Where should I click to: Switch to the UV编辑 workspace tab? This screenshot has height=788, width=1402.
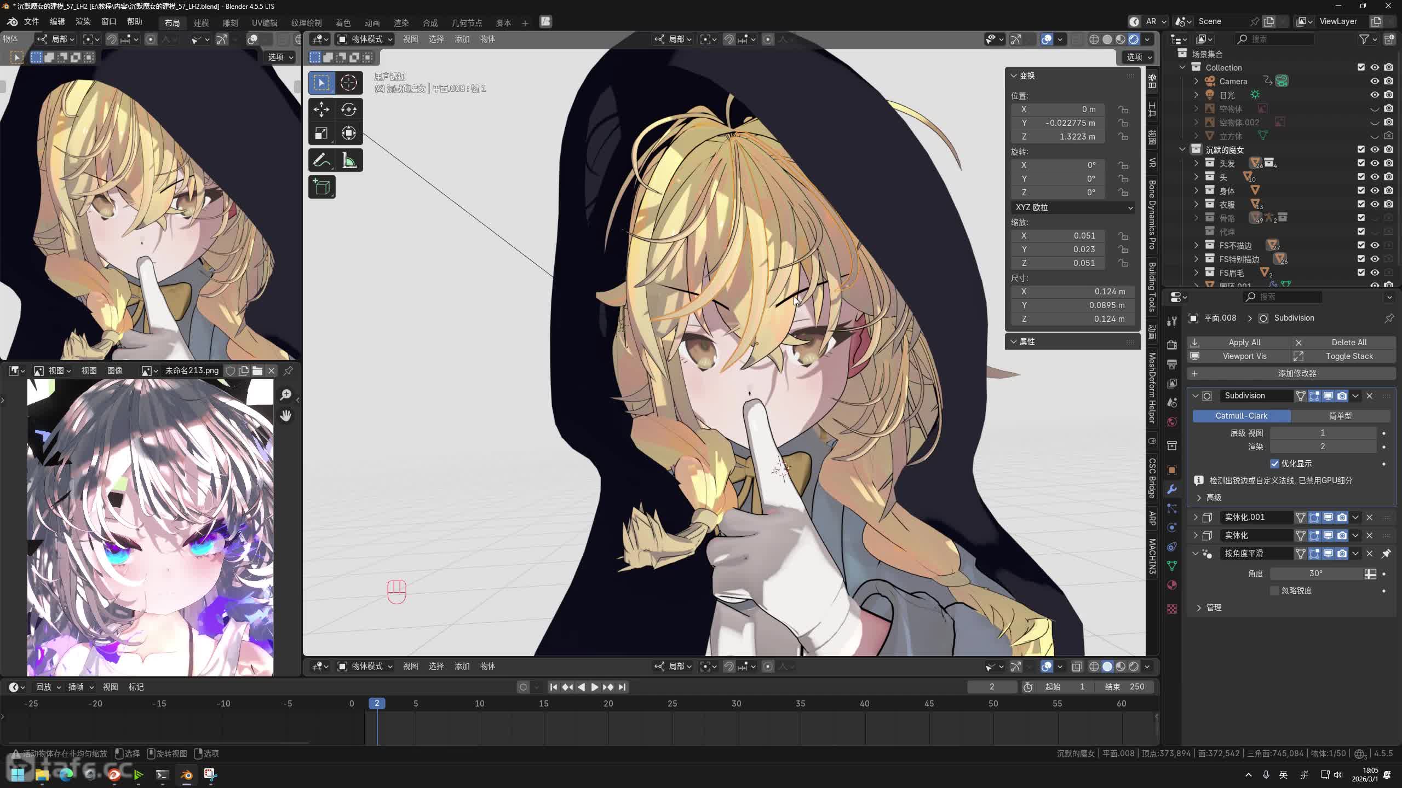coord(265,22)
